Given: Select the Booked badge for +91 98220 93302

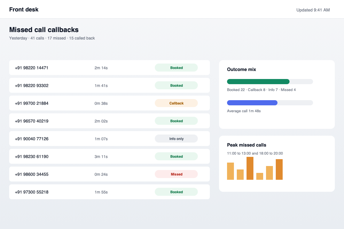Looking at the screenshot, I should click(x=176, y=85).
